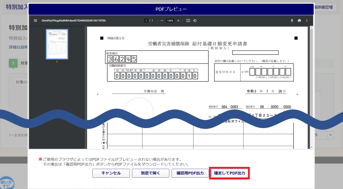Select the page 1 thumbnail
Screen dimensions: 343x189
pos(57,44)
